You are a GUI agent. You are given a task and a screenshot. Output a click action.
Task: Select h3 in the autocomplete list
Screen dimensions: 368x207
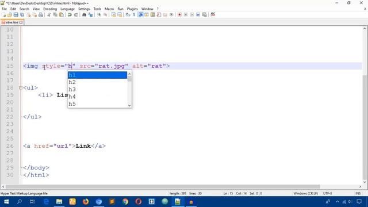(x=97, y=90)
